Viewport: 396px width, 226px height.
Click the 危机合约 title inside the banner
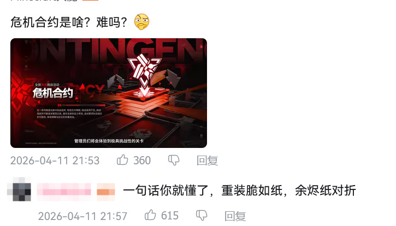pos(53,93)
